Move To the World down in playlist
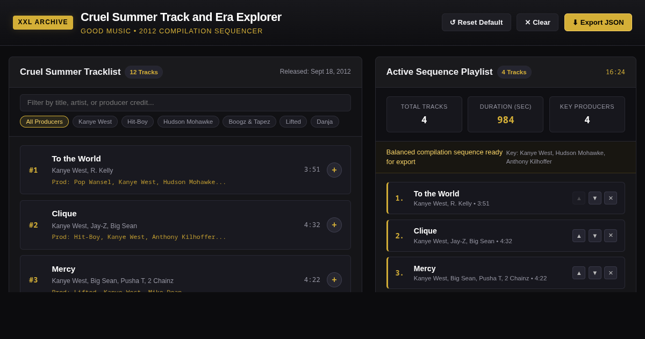 (x=595, y=198)
